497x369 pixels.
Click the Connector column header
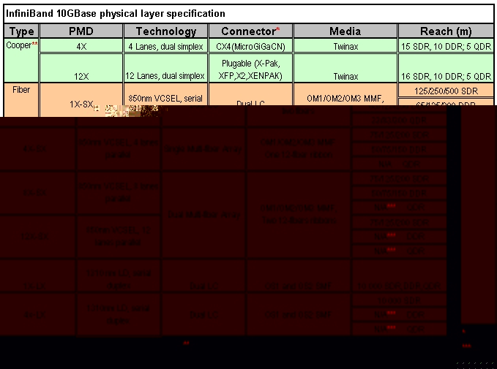coord(247,31)
